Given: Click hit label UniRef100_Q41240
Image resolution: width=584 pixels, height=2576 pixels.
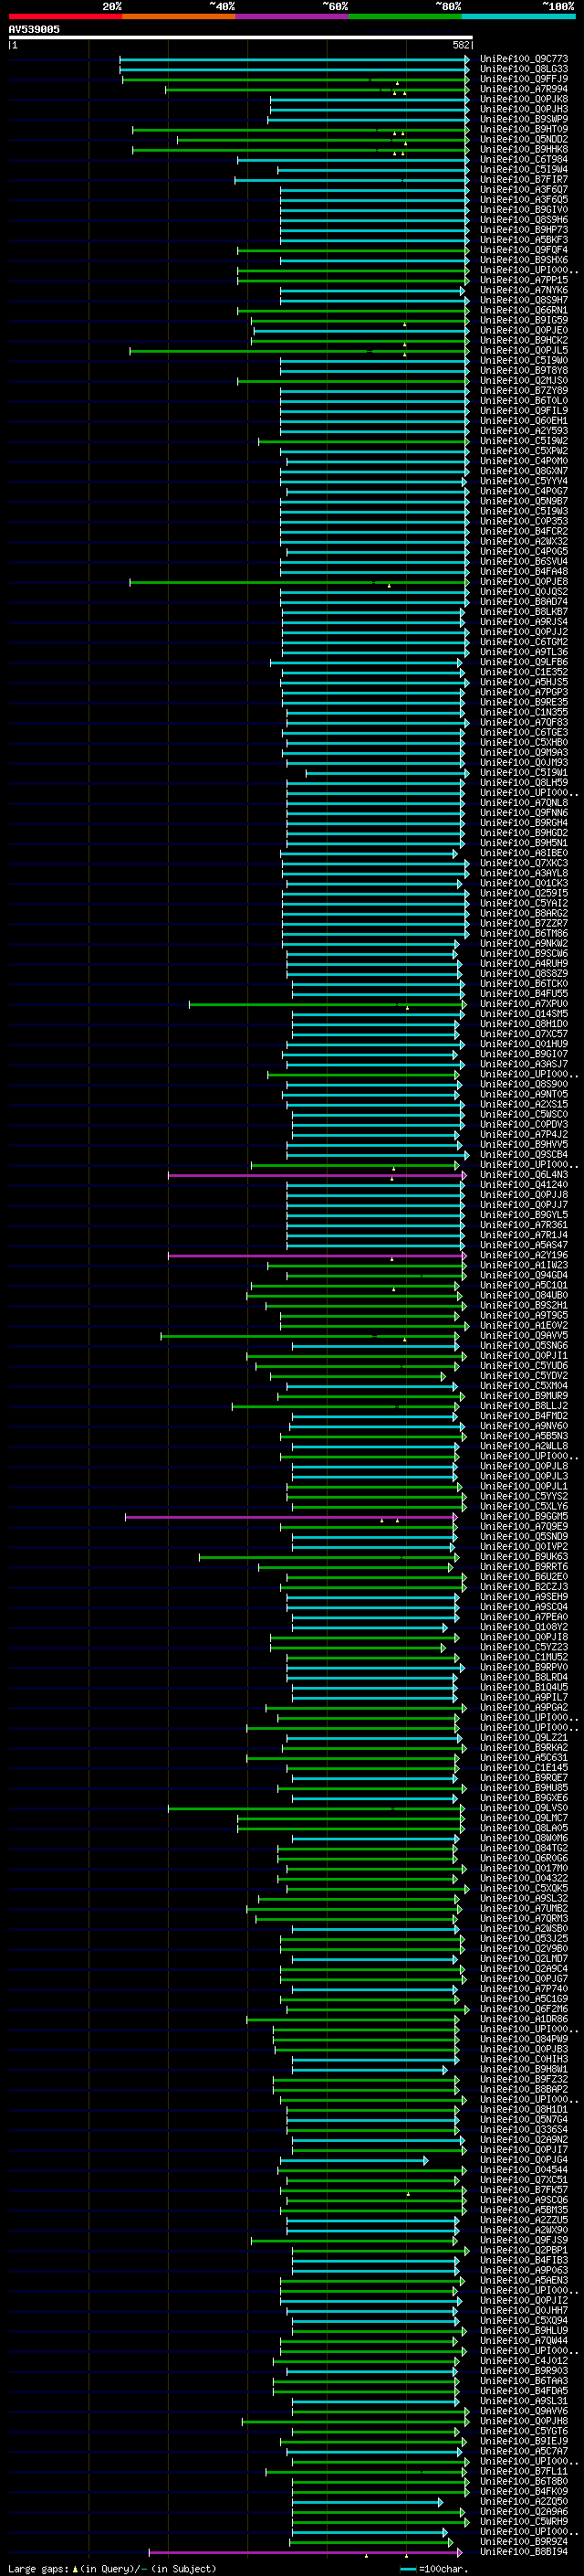Looking at the screenshot, I should click(523, 1185).
